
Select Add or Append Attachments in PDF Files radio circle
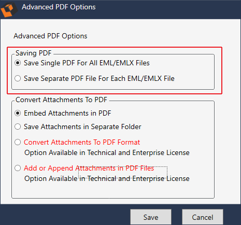click(x=18, y=168)
